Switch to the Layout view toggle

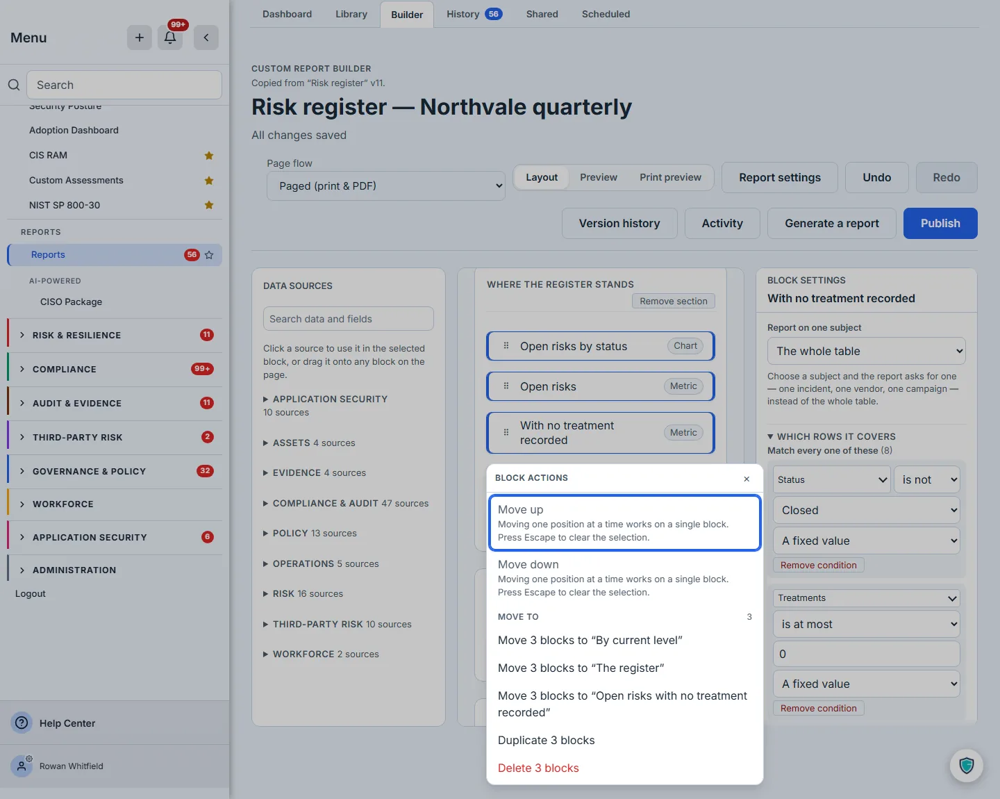tap(542, 177)
